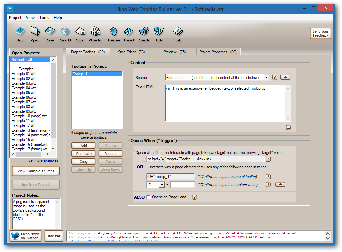
Task: Open Help toolbar icon
Action: [x=178, y=34]
